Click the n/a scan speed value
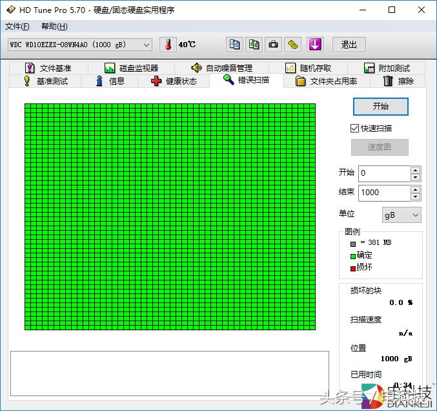This screenshot has width=437, height=411. pyautogui.click(x=405, y=333)
